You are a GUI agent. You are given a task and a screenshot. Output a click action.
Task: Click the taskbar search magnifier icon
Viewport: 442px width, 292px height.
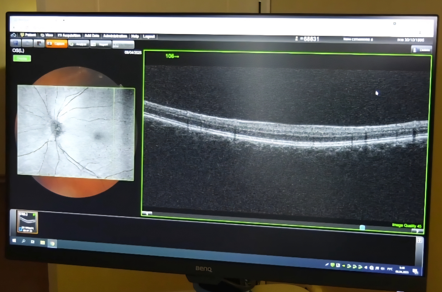point(23,241)
